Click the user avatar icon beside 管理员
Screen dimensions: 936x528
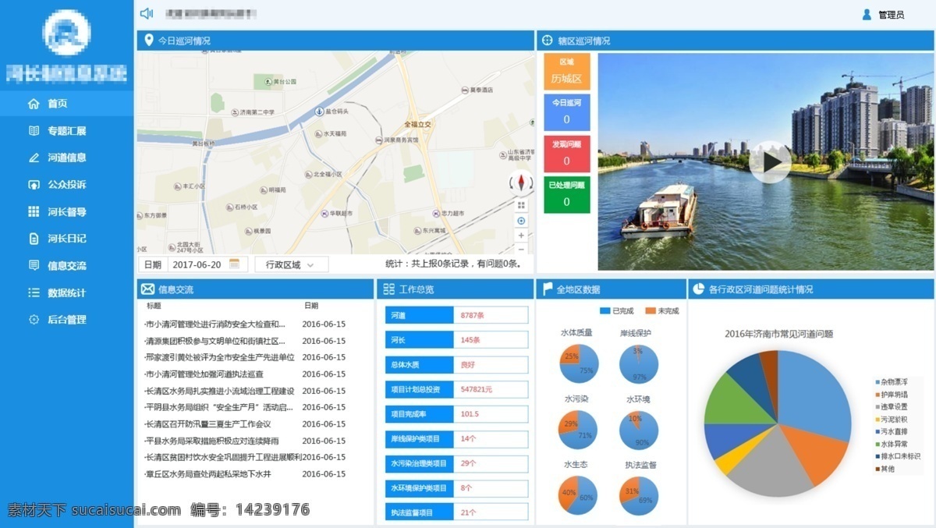(x=867, y=14)
